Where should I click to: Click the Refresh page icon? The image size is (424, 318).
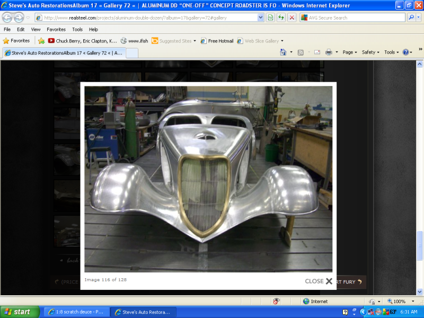point(281,17)
